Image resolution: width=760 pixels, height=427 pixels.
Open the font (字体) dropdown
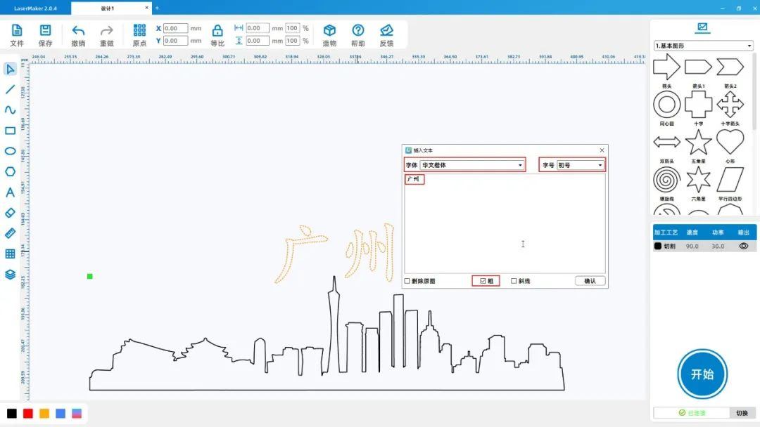pos(472,165)
